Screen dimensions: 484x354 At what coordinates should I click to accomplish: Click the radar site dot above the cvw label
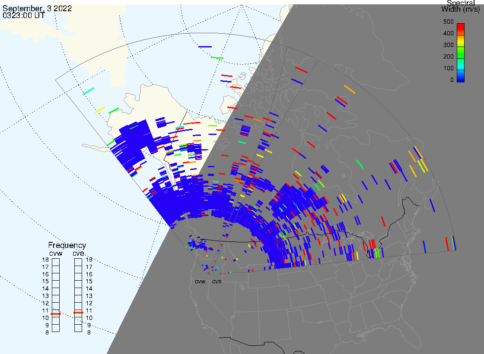[209, 273]
